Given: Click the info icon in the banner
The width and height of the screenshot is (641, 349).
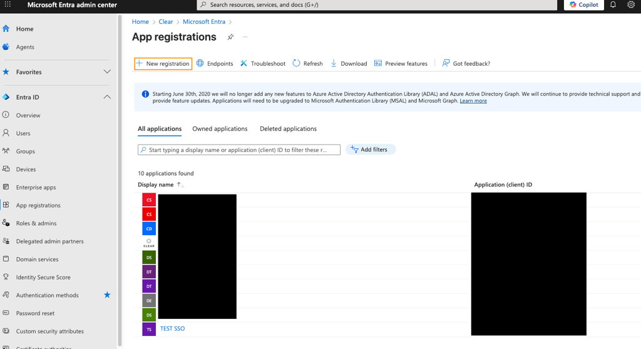Looking at the screenshot, I should 145,94.
